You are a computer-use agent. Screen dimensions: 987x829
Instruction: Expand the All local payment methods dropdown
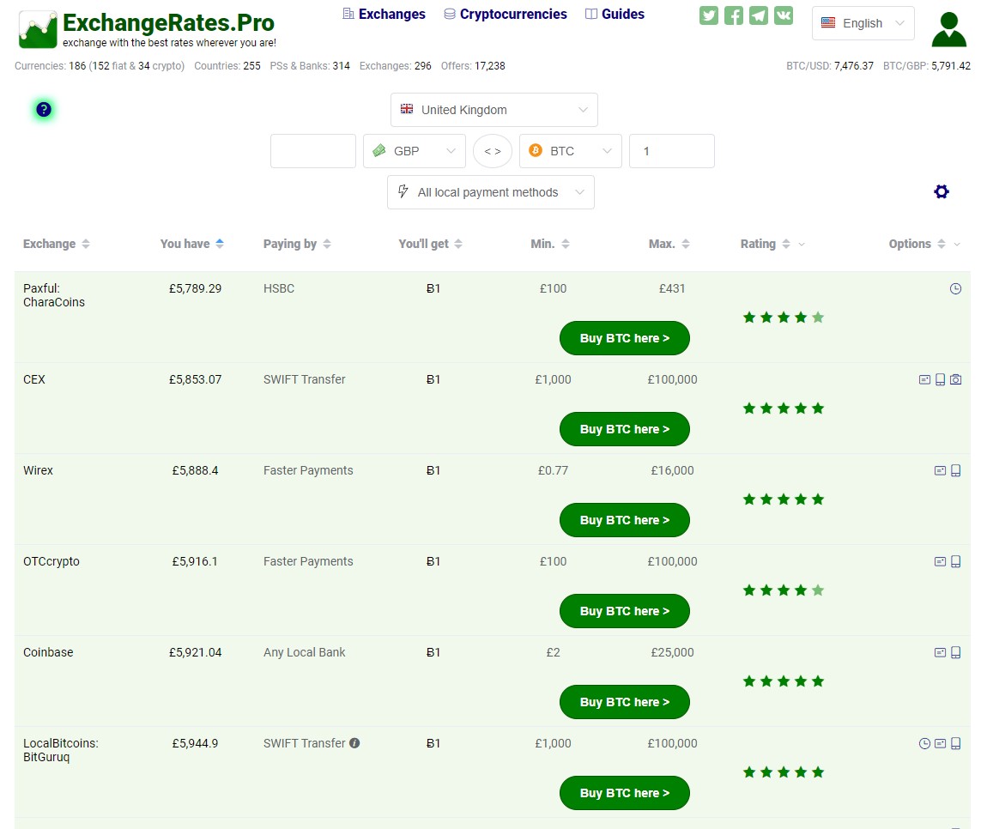(x=490, y=192)
